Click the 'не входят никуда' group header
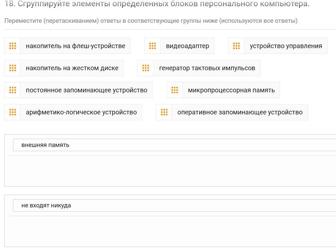The width and height of the screenshot is (336, 248). tap(46, 205)
